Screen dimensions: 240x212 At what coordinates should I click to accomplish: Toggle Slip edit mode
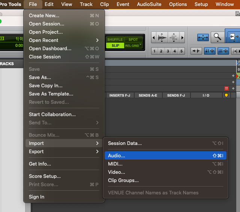pyautogui.click(x=115, y=46)
